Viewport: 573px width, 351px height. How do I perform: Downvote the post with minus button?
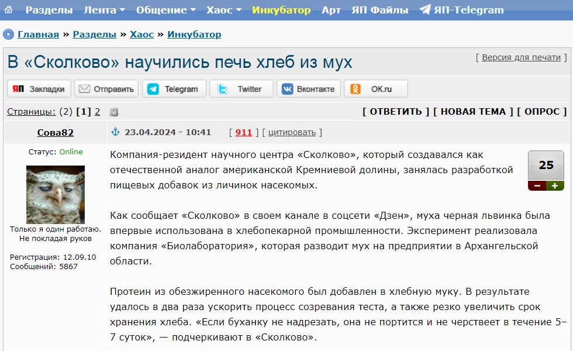click(537, 186)
